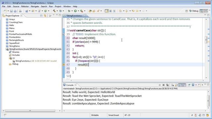Click warning marker on line 47
212x119 pixels.
click(64, 65)
